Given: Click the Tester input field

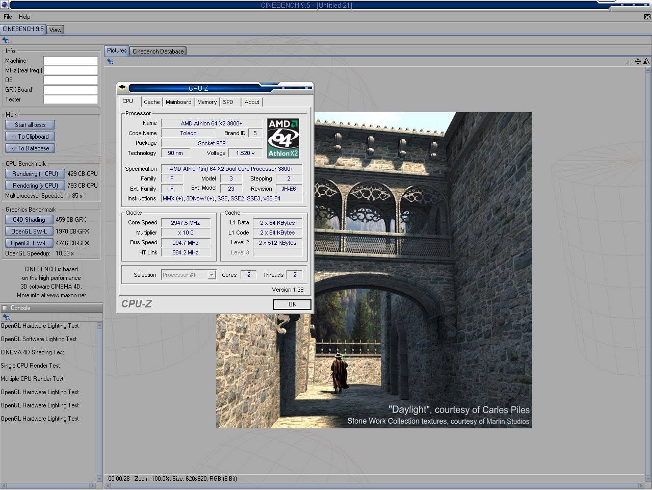Looking at the screenshot, I should (x=70, y=99).
